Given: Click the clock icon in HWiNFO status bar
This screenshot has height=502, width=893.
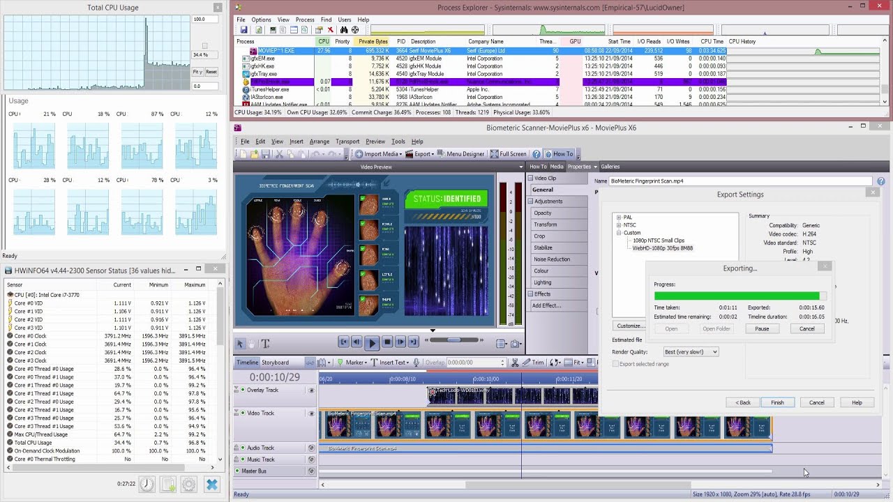Looking at the screenshot, I should click(147, 484).
